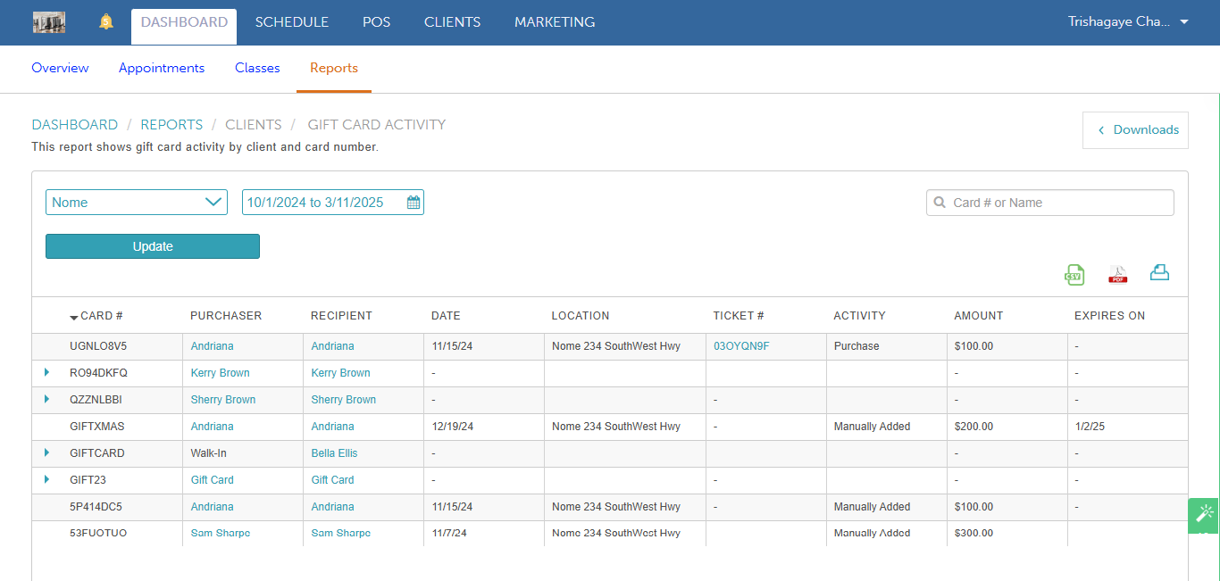Click the 1/2/25 expiry cell
Image resolution: width=1220 pixels, height=581 pixels.
point(1090,427)
